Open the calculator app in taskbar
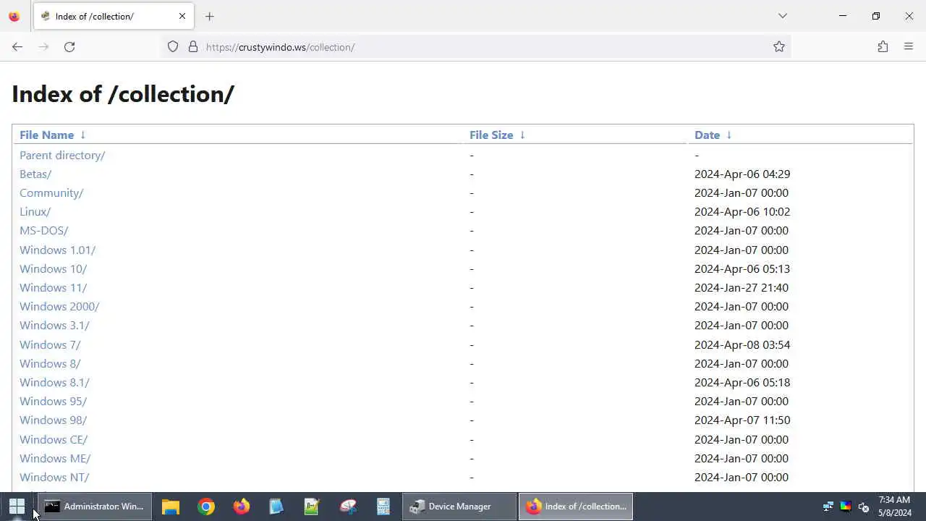The width and height of the screenshot is (926, 521). [x=383, y=507]
